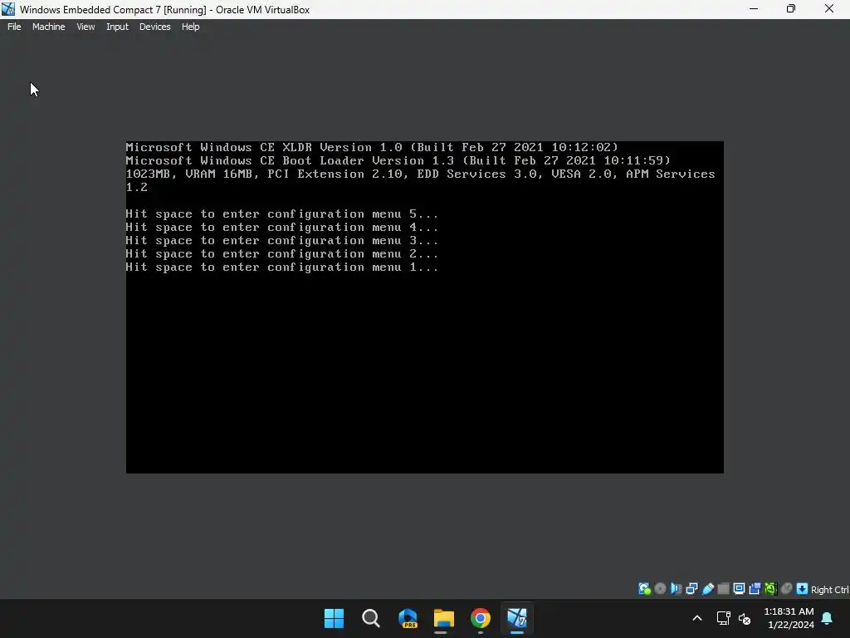Screen dimensions: 850x638
Task: Click the hard disk activity indicator
Action: [x=644, y=589]
